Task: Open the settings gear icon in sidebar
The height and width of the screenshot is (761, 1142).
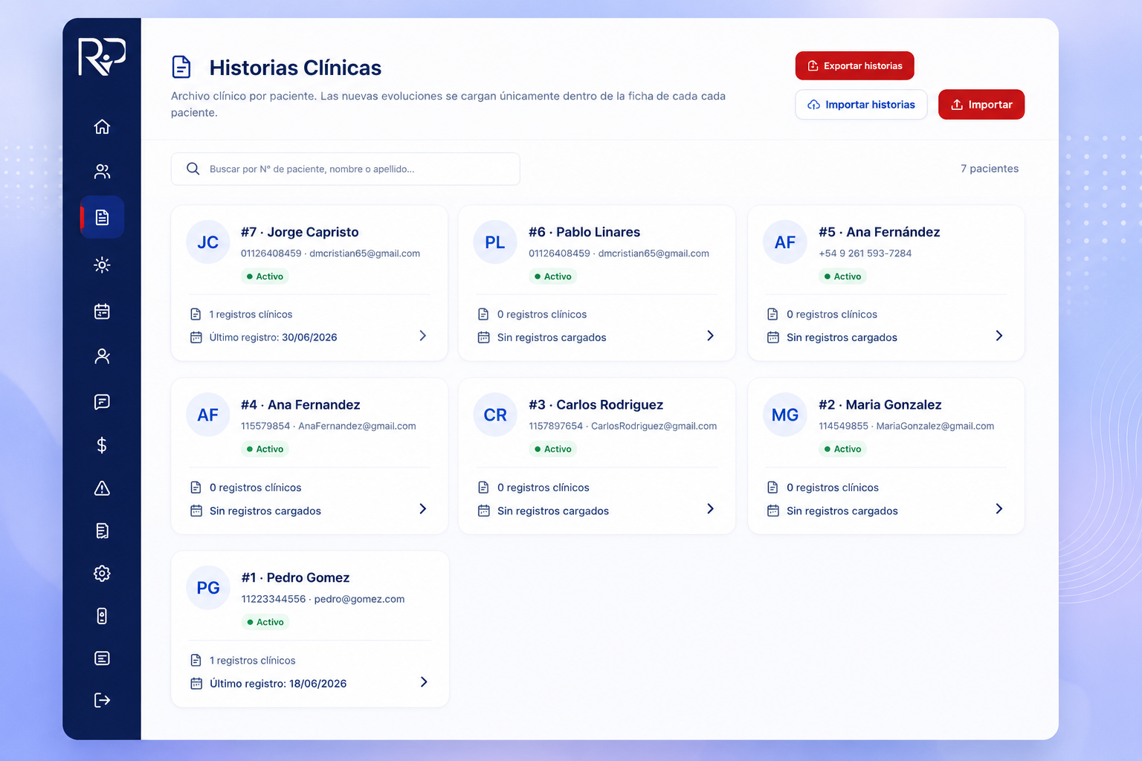Action: [x=102, y=574]
